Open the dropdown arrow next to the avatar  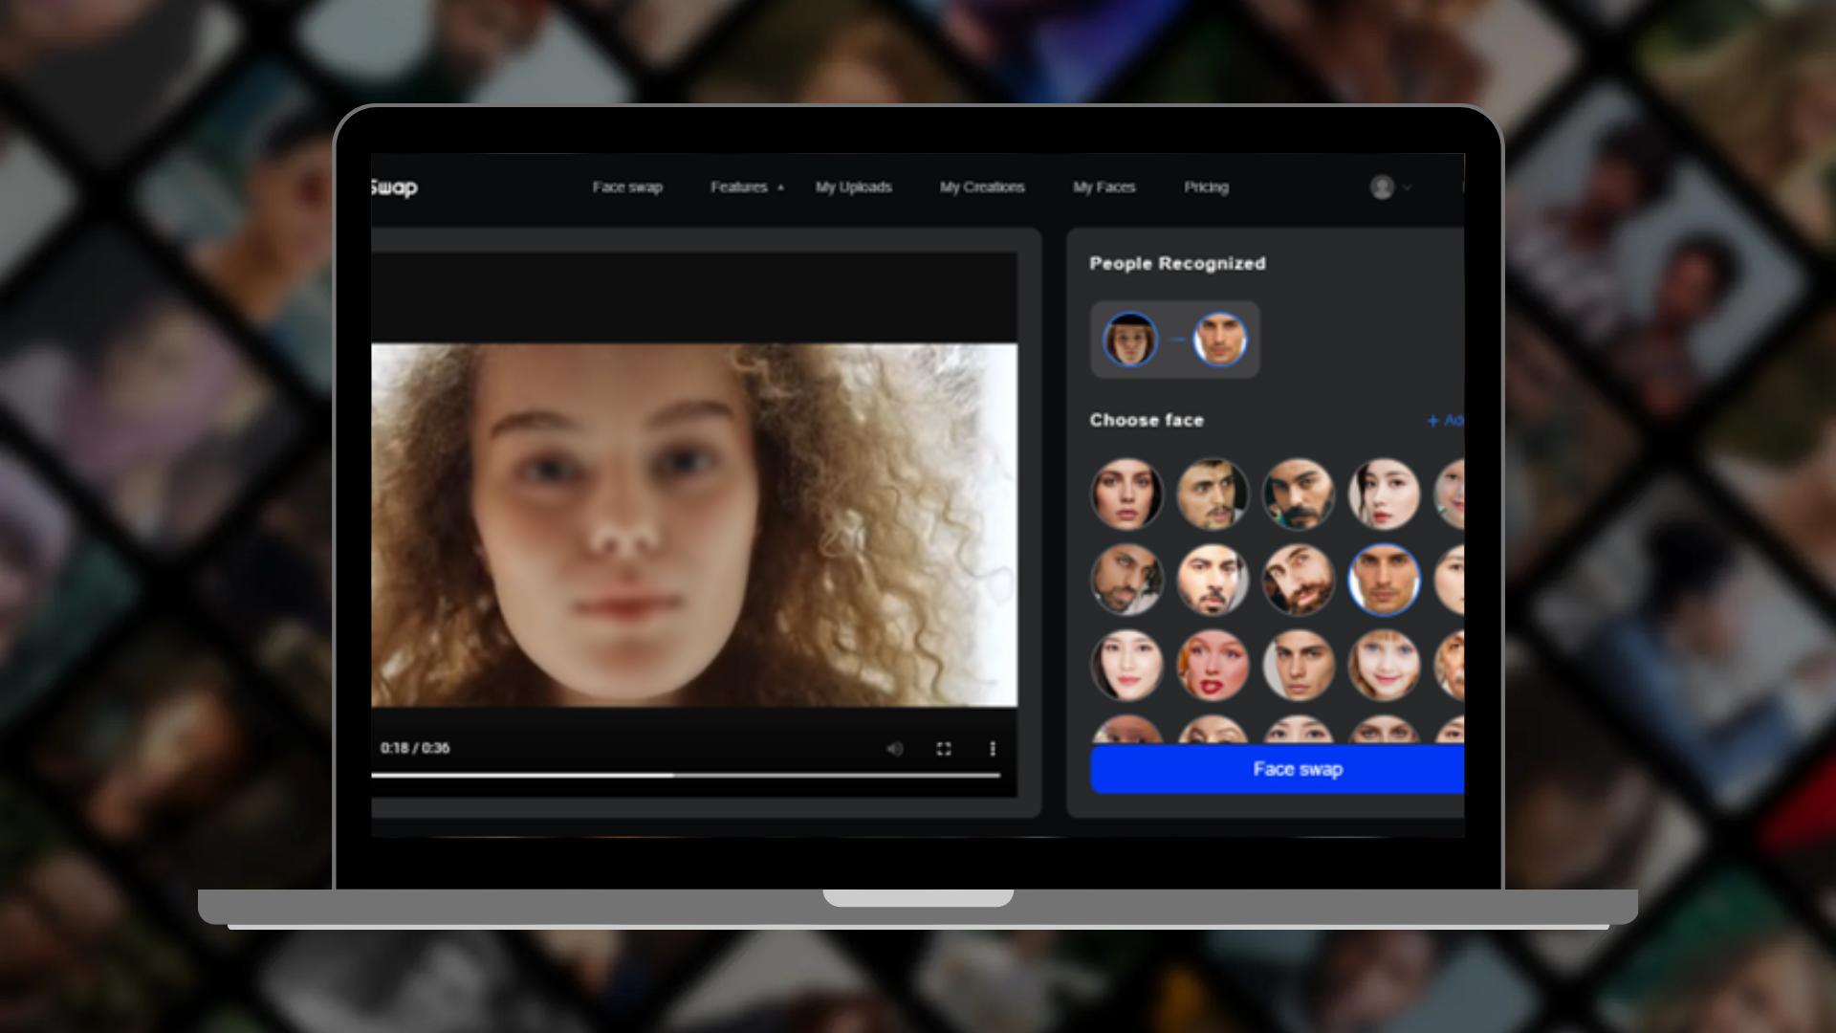(1406, 188)
